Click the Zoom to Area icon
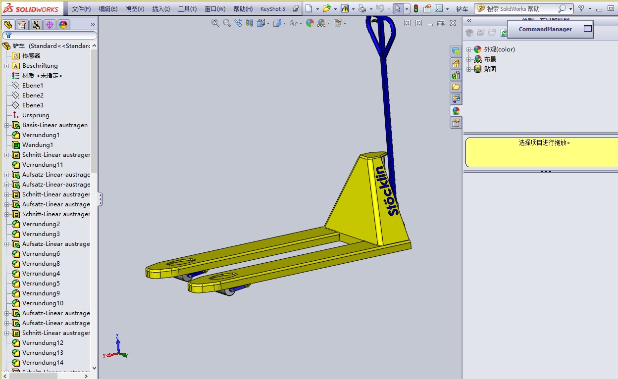This screenshot has width=618, height=379. 227,23
